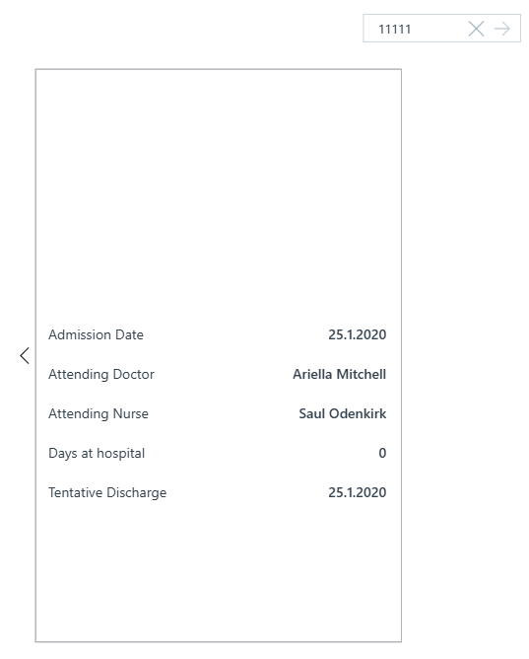Click doctor name Ariella Mitchell

coord(340,374)
